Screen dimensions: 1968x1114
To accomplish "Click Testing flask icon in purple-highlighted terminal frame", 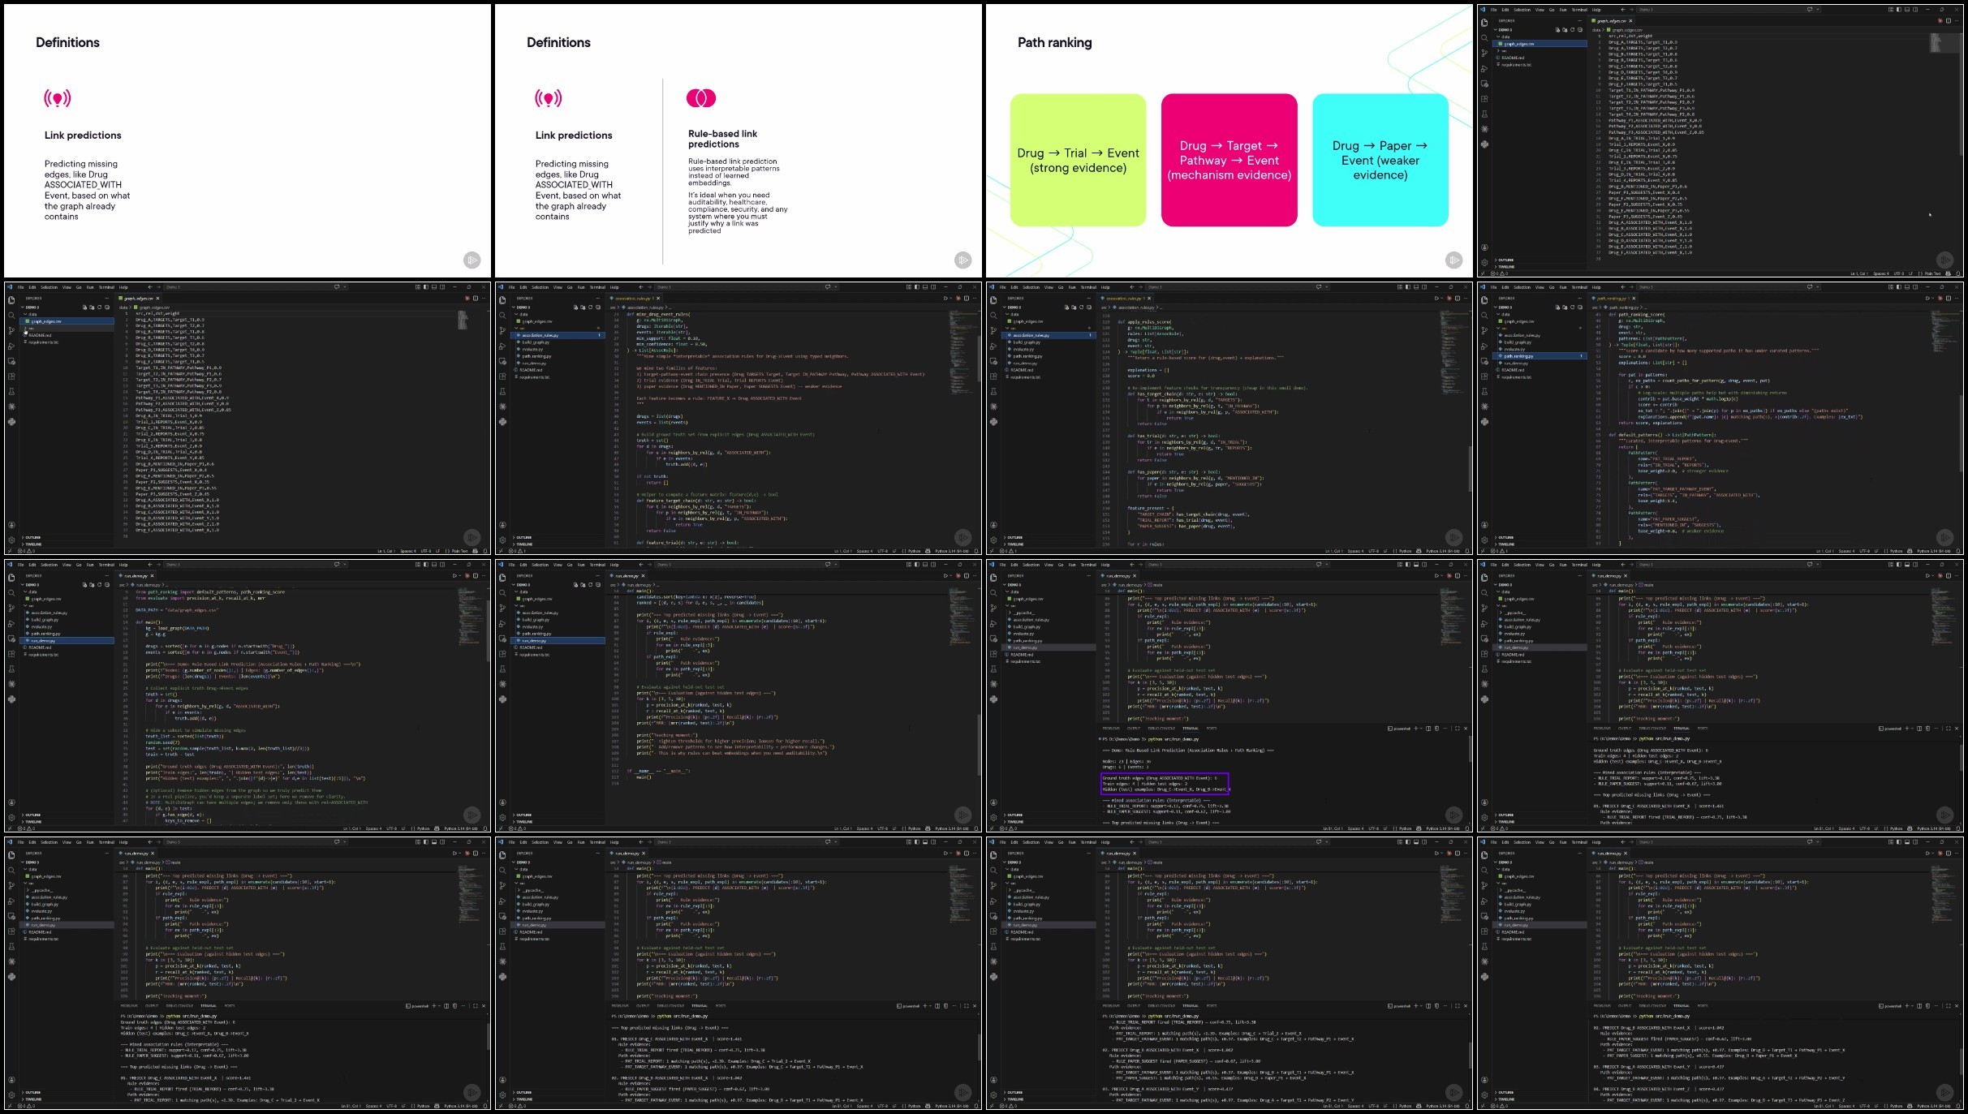I will [993, 669].
